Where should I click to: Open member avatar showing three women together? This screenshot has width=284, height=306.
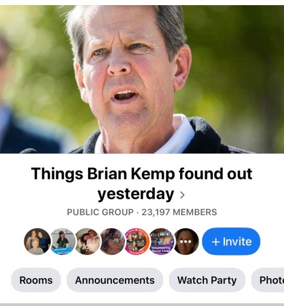tap(37, 241)
